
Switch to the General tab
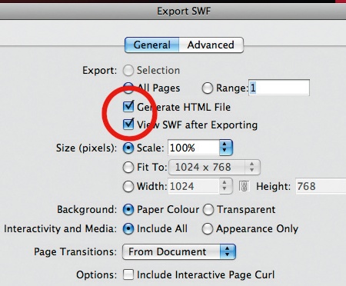point(152,45)
